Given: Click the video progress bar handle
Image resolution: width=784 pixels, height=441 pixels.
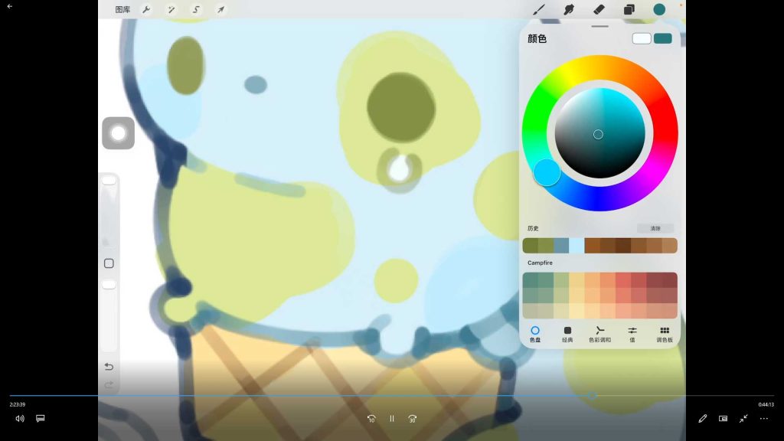Looking at the screenshot, I should (x=592, y=396).
